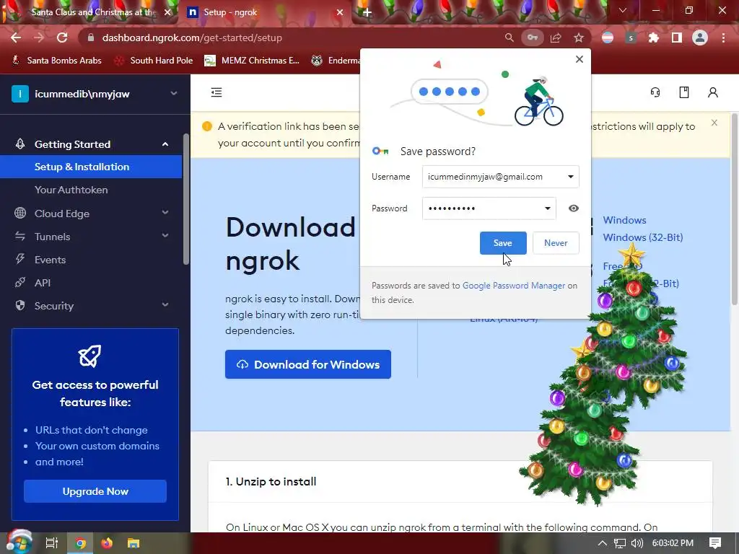Screen dimensions: 739x554
Task: Click the password key icon in address bar
Action: (x=532, y=38)
